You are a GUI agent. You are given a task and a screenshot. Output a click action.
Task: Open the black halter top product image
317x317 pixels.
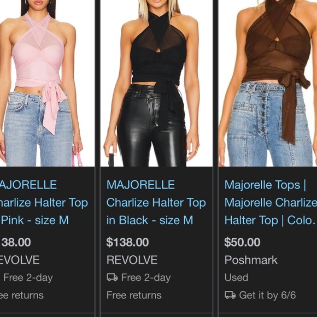click(156, 83)
